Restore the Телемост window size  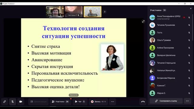click(x=185, y=4)
